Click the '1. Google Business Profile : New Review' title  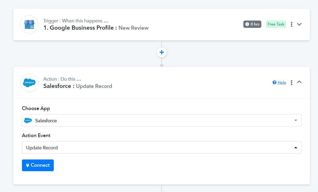[96, 28]
